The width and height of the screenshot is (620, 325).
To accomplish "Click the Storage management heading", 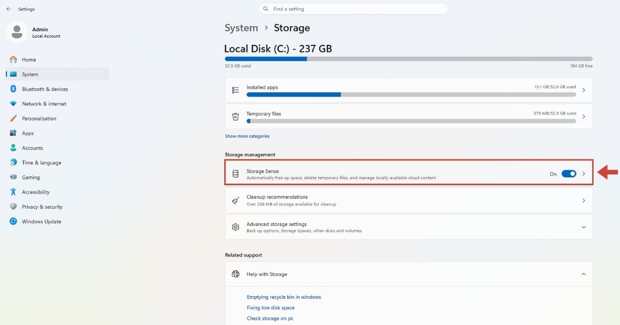I will pos(250,155).
